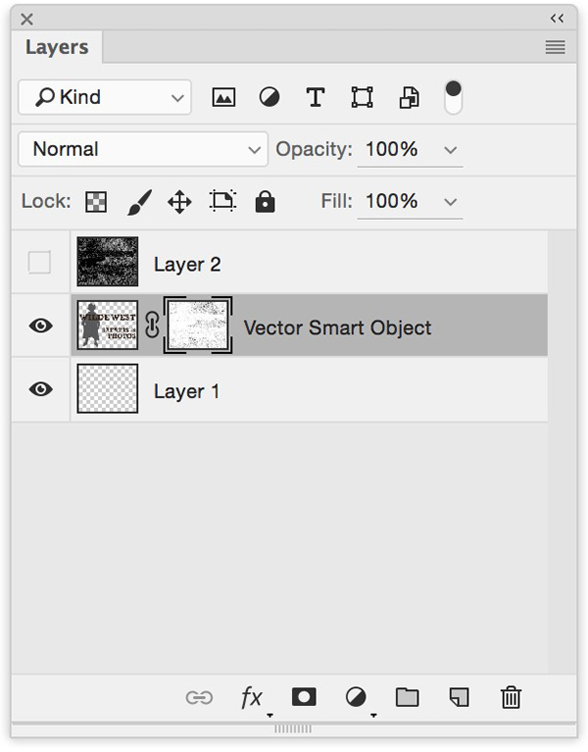Add a layer mask button

pyautogui.click(x=304, y=697)
